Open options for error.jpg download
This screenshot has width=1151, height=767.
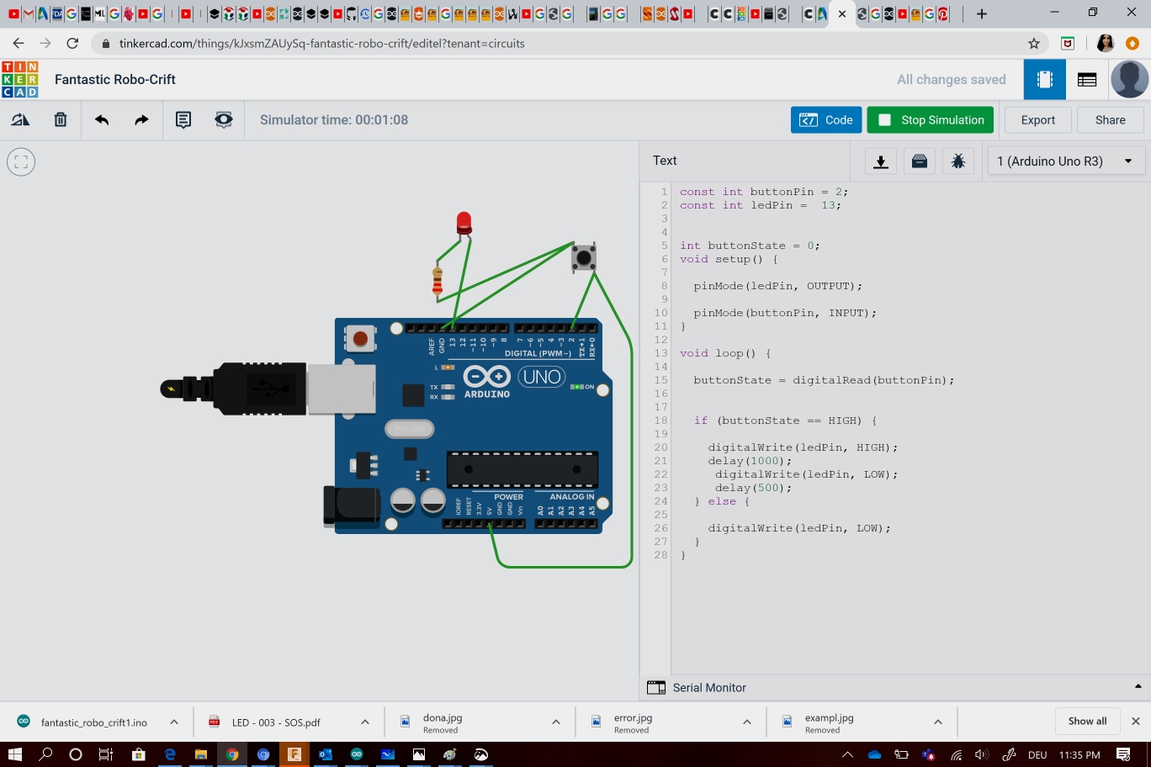(x=746, y=722)
